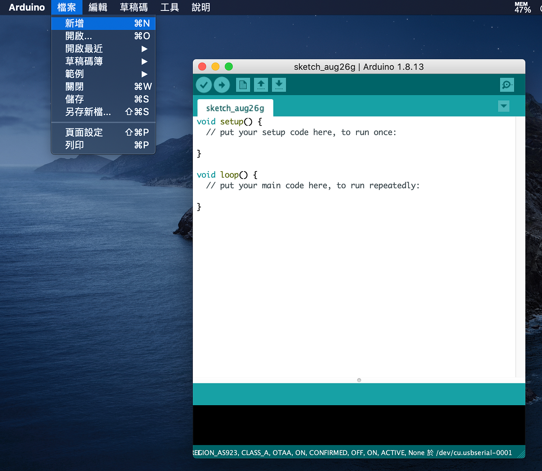Select 儲存 to save the current sketch

click(x=74, y=99)
